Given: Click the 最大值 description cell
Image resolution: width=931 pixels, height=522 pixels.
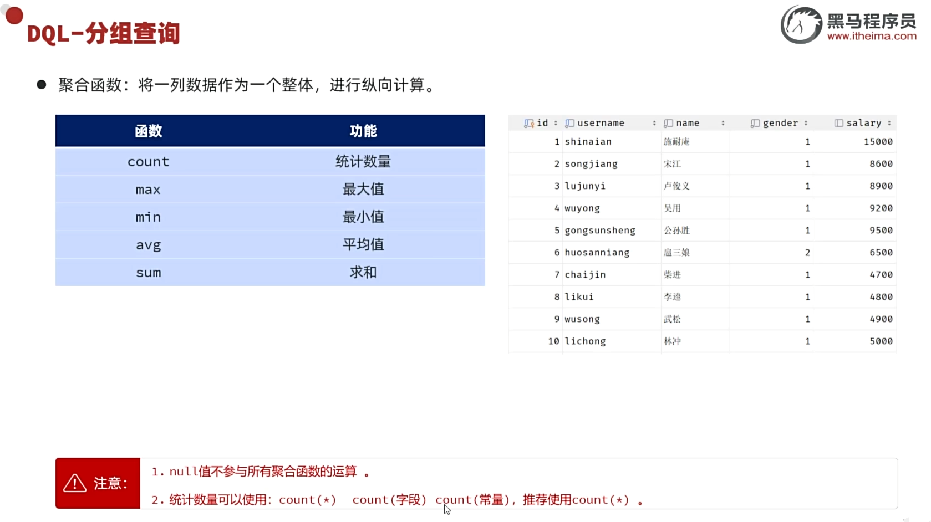Looking at the screenshot, I should (363, 190).
